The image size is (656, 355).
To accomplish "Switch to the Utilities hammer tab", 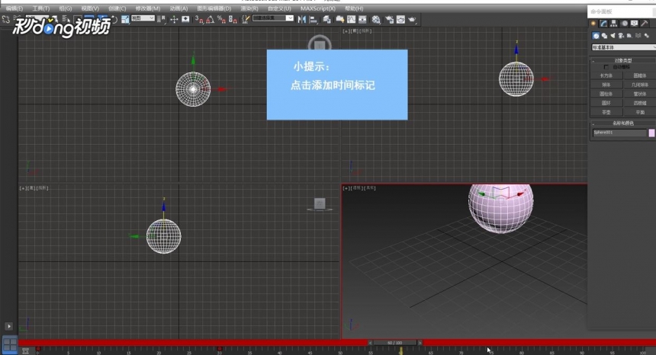I will click(x=645, y=24).
